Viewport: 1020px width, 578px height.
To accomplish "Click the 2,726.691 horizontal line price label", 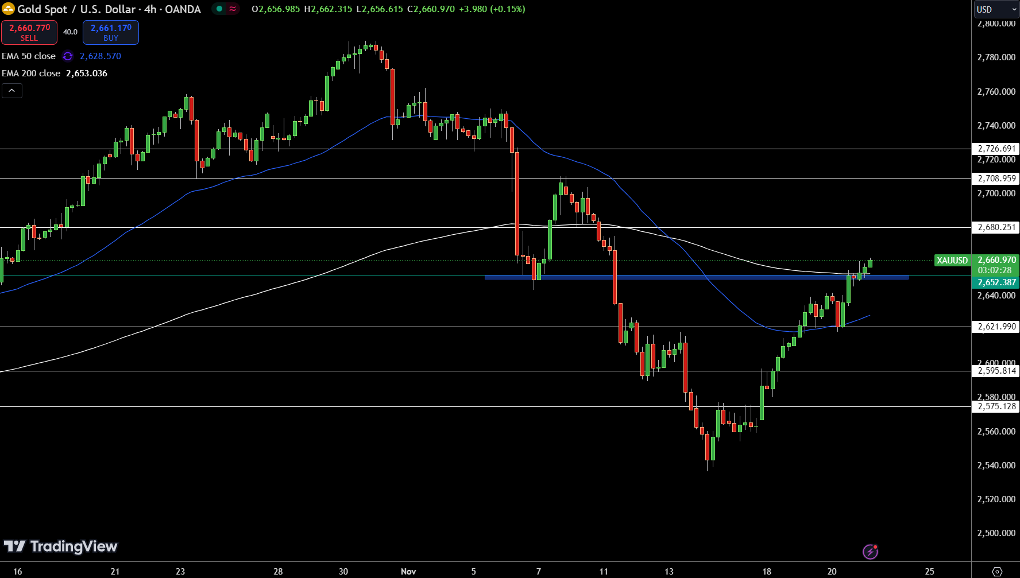I will 996,149.
